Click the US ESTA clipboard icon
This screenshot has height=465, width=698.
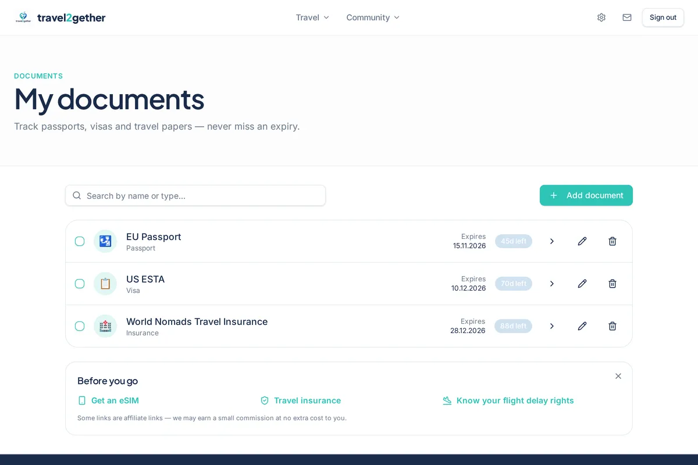tap(105, 284)
